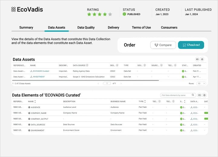Click the BUSINESS NAME column header
The width and height of the screenshot is (218, 157).
pyautogui.click(x=118, y=101)
